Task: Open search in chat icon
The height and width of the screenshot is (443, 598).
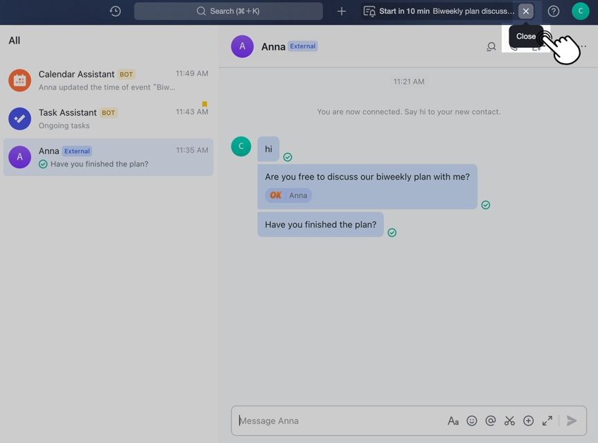Action: [491, 47]
